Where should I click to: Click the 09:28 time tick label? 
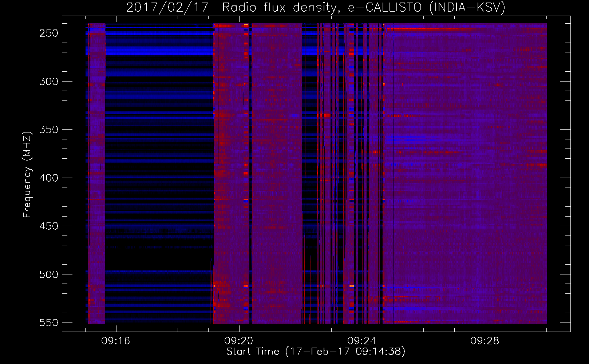pyautogui.click(x=485, y=341)
